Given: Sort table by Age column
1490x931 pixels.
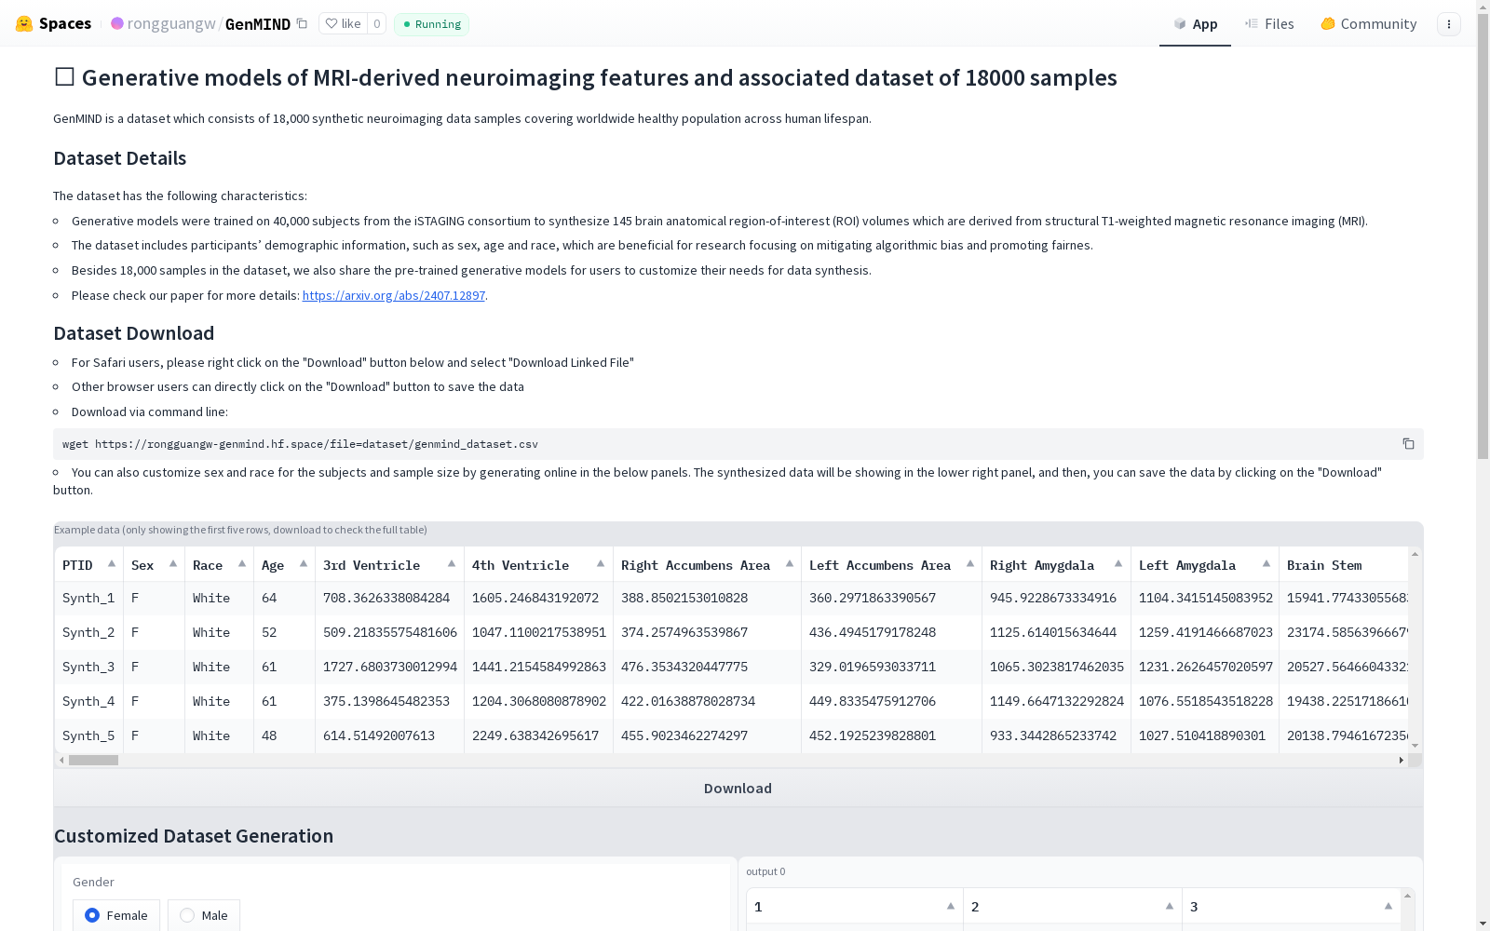Looking at the screenshot, I should (x=303, y=564).
